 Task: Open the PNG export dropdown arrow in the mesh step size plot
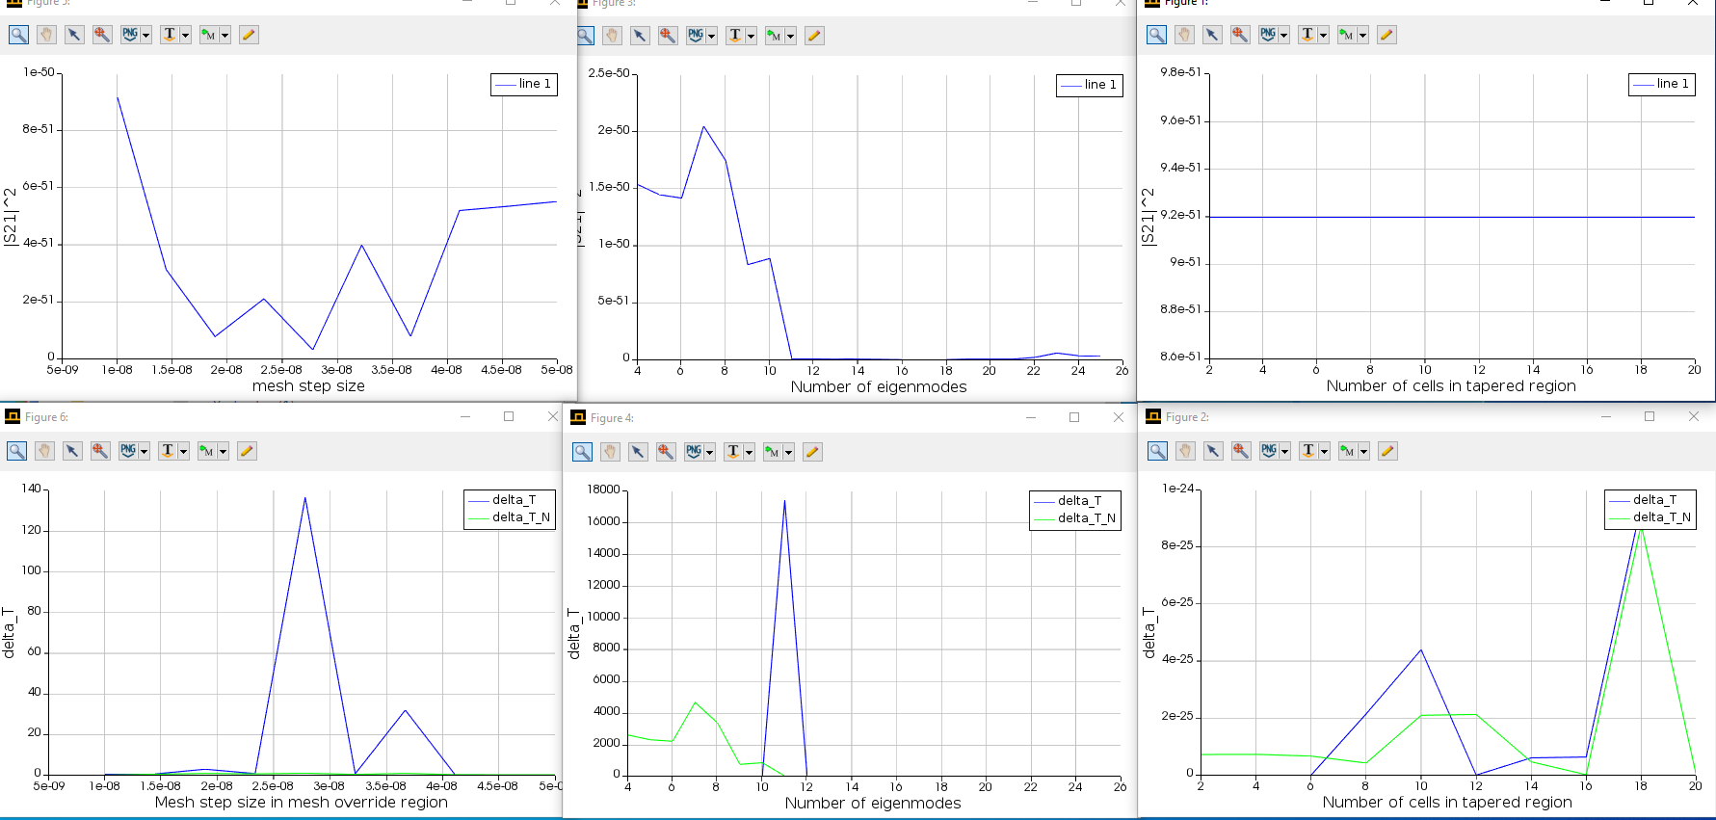pos(146,36)
